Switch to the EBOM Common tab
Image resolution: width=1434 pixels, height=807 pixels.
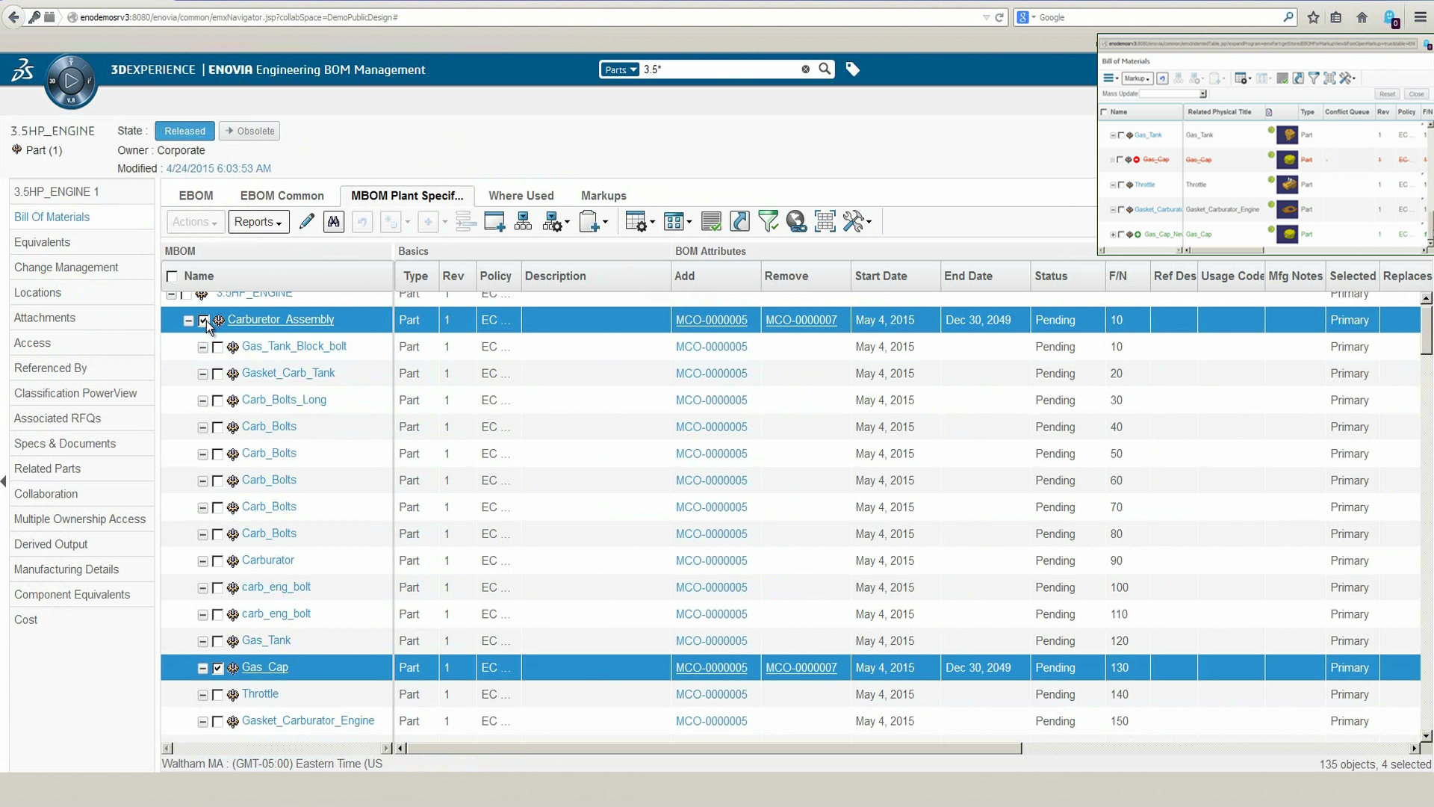[x=282, y=195]
